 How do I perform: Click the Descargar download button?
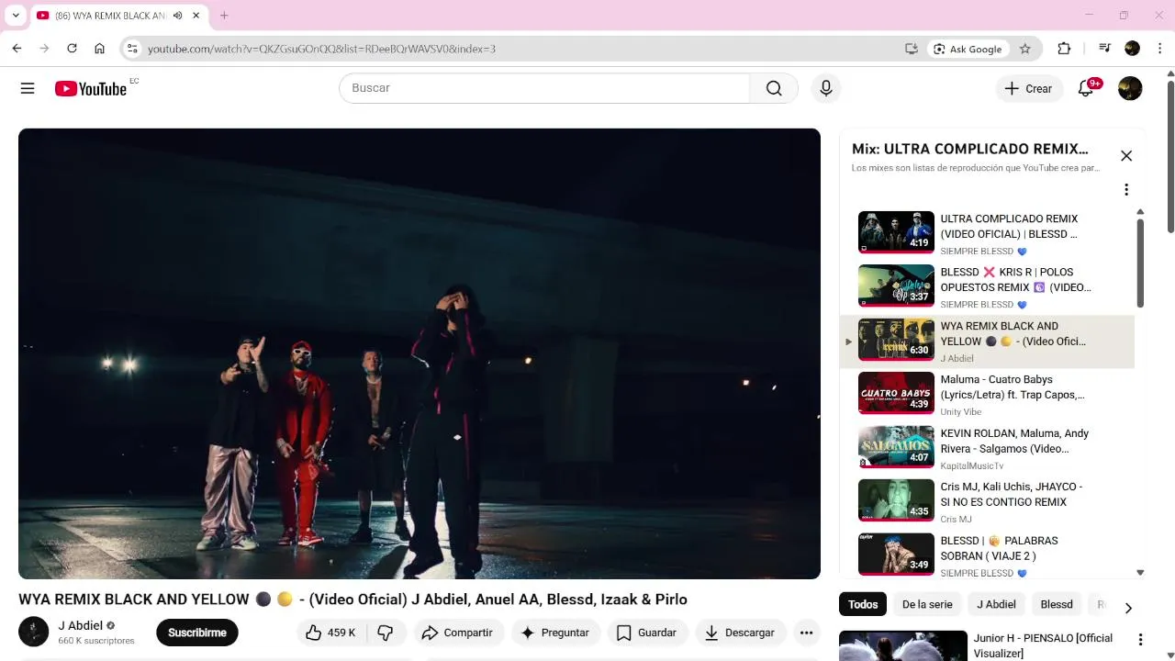[x=740, y=633]
